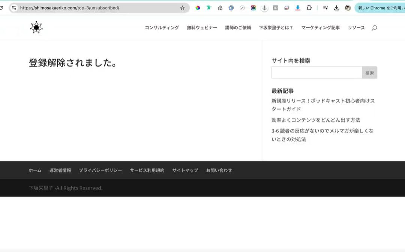Viewport: 405px width, 252px height.
Task: Open site information via the address bar icon
Action: coord(13,7)
